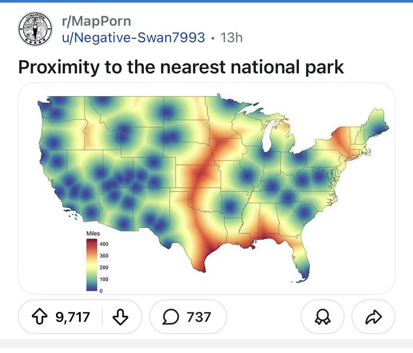Click the 200 label on the legend

104,268
